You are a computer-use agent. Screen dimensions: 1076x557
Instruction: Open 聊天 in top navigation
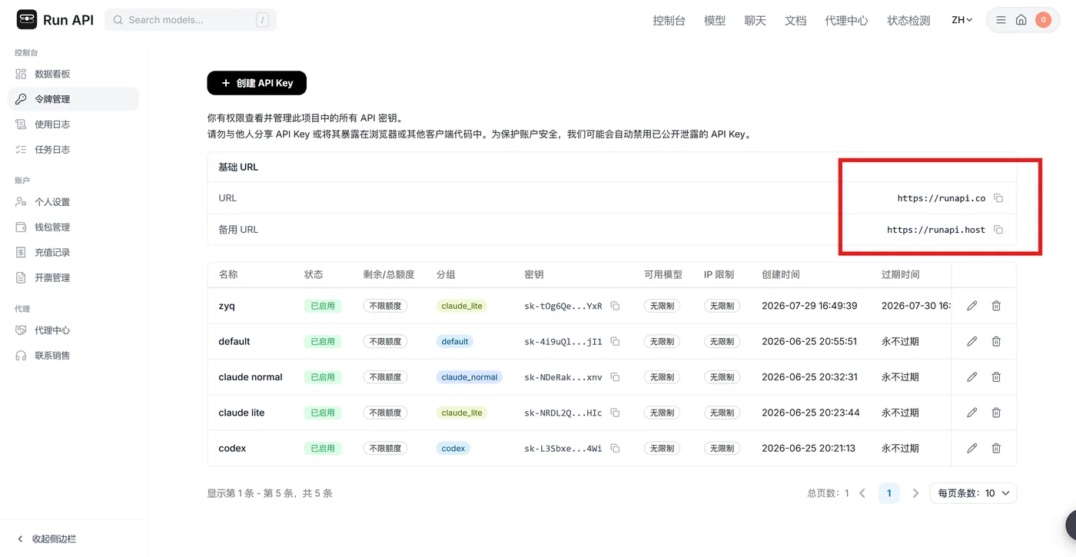tap(756, 21)
